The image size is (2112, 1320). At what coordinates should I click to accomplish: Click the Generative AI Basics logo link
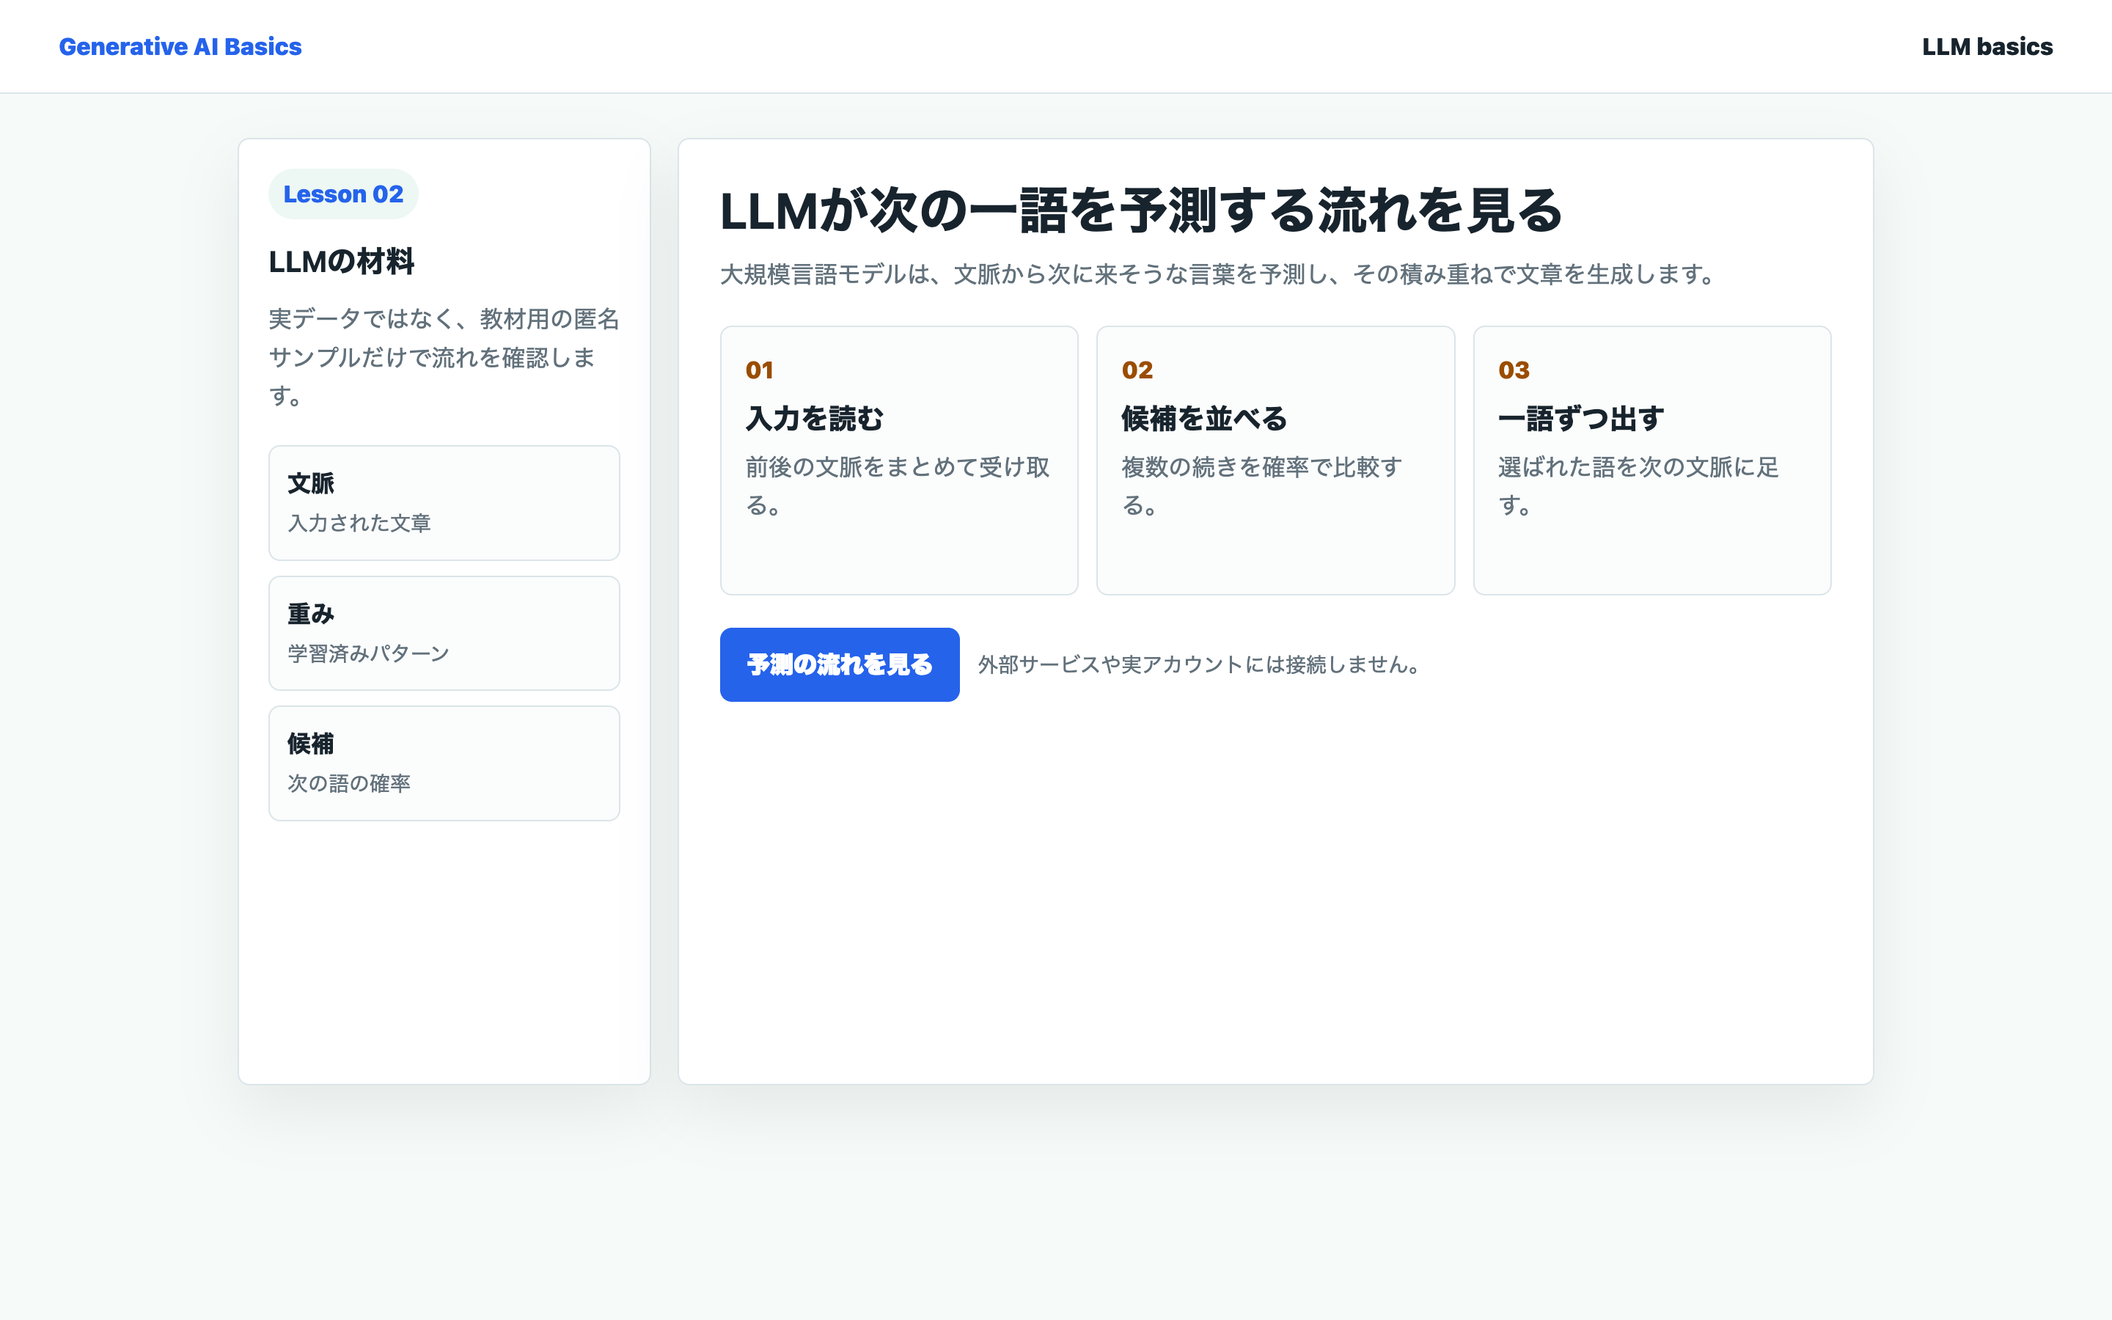click(x=180, y=46)
